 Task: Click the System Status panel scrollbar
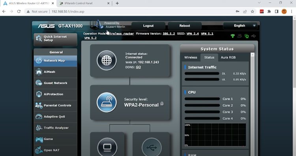[253, 104]
